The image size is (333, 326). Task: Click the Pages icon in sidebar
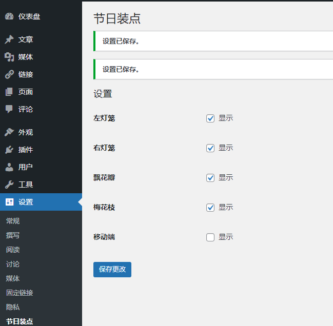pos(9,92)
